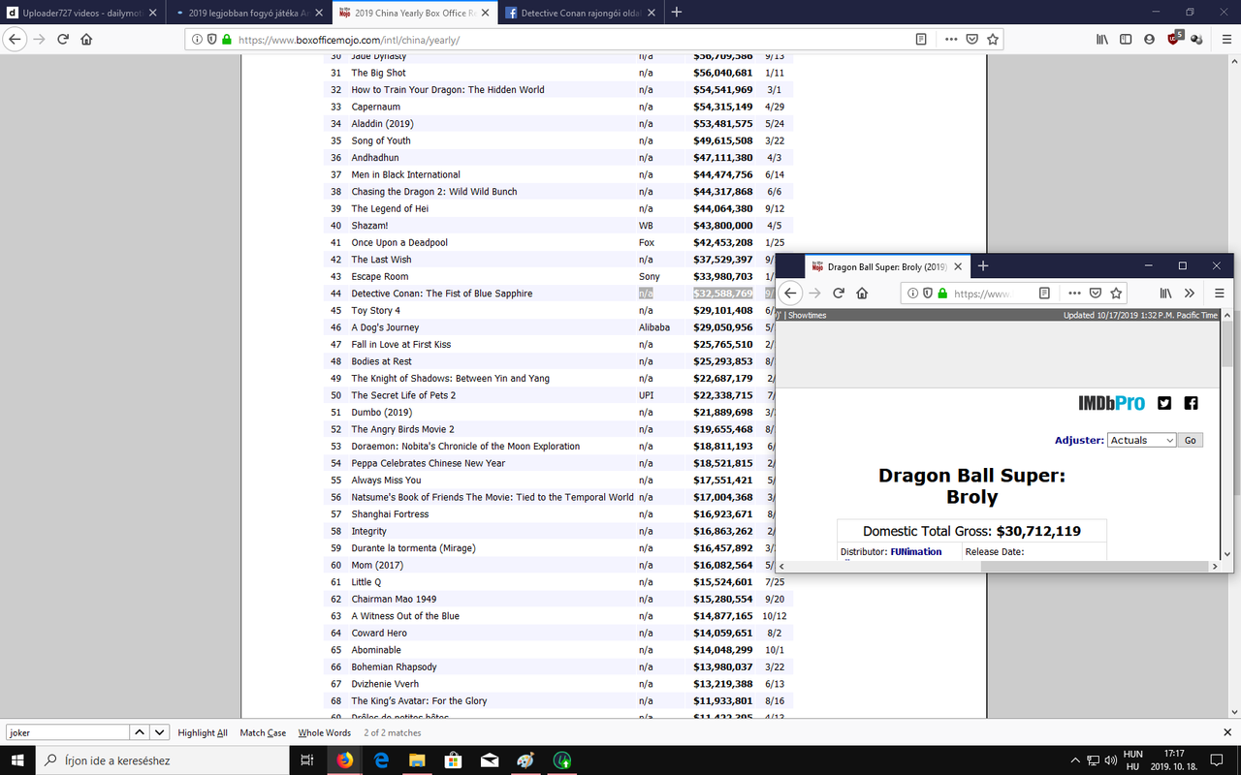The image size is (1241, 775).
Task: Open uBlock extension icon with badge
Action: click(x=1175, y=40)
